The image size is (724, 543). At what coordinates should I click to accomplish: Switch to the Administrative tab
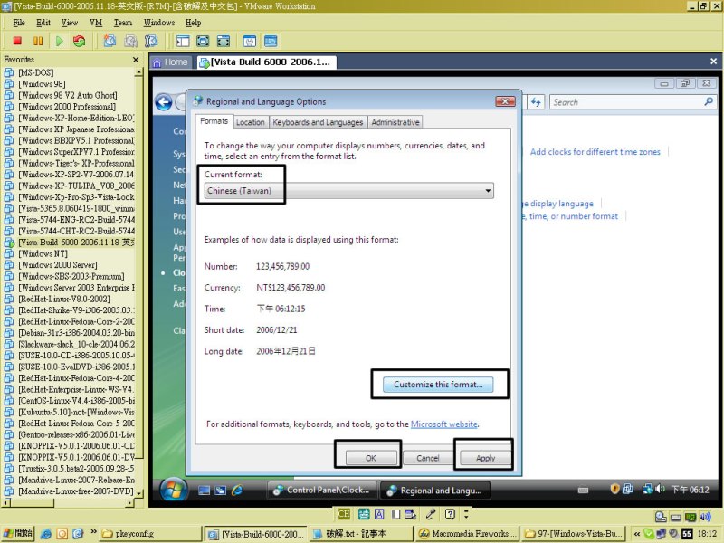click(395, 122)
